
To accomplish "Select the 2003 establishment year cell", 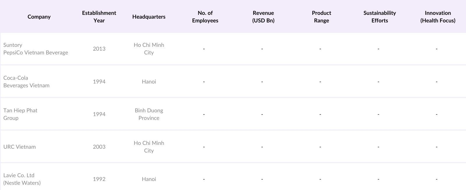I will [99, 147].
